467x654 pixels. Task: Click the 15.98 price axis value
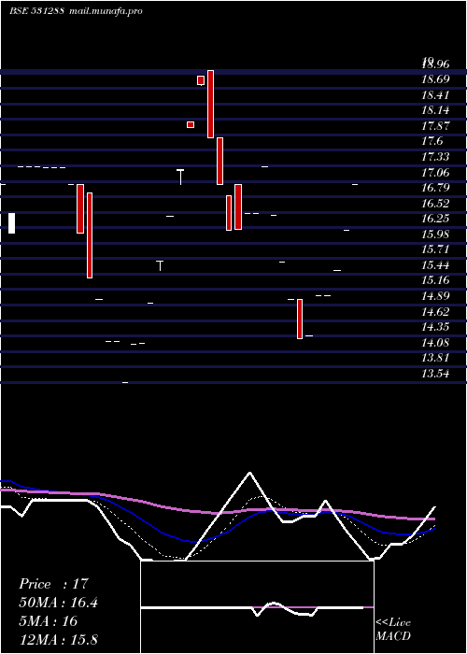(436, 234)
